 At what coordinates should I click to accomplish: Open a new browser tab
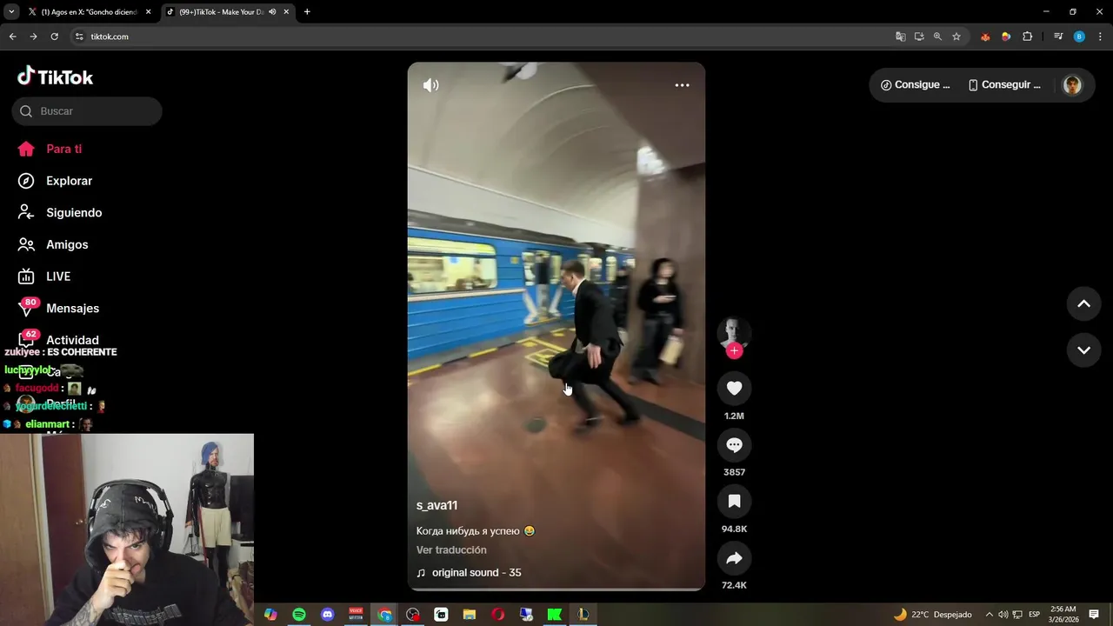(x=307, y=12)
